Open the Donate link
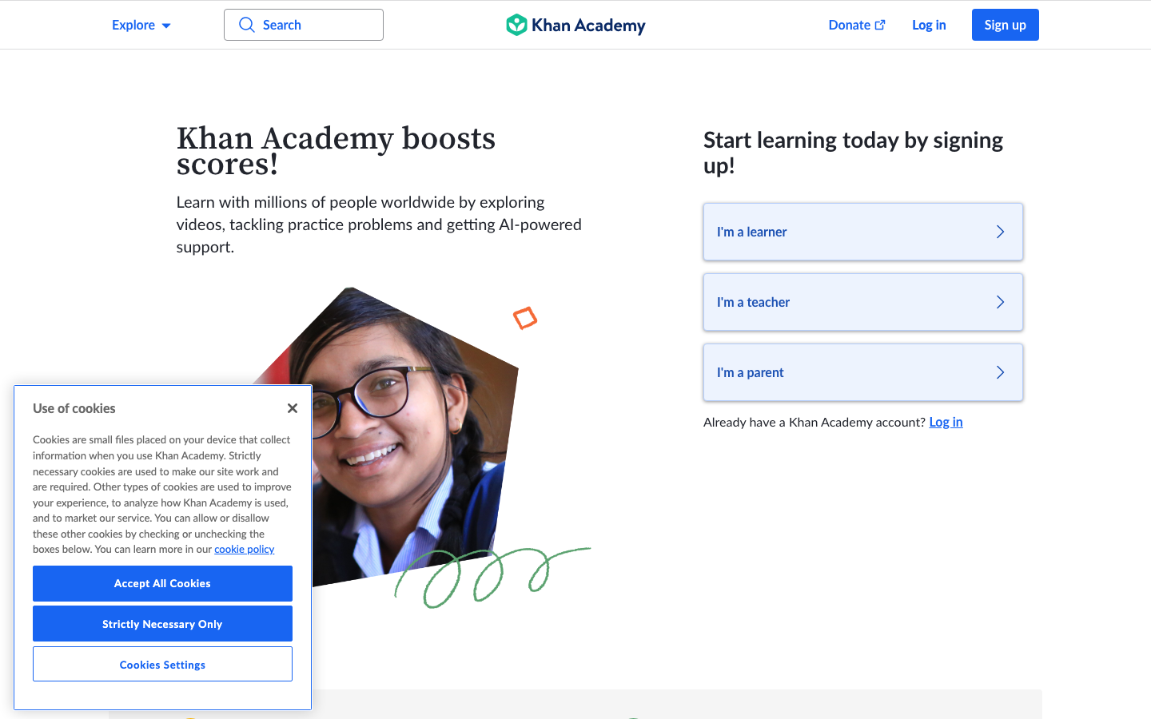The width and height of the screenshot is (1151, 719). pos(857,25)
